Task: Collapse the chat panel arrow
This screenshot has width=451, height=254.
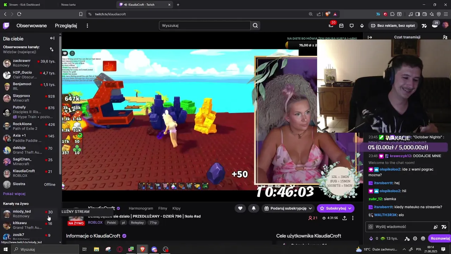Action: tap(370, 37)
